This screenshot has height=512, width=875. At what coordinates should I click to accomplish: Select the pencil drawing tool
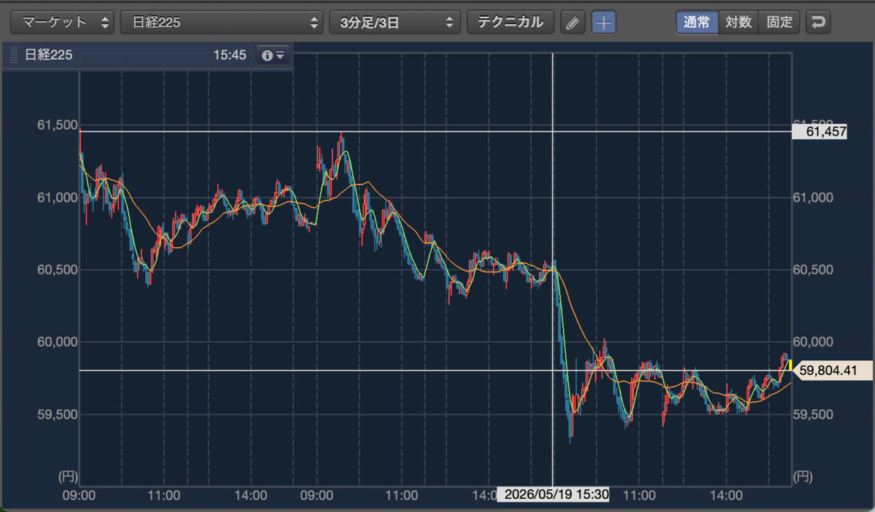pos(572,22)
